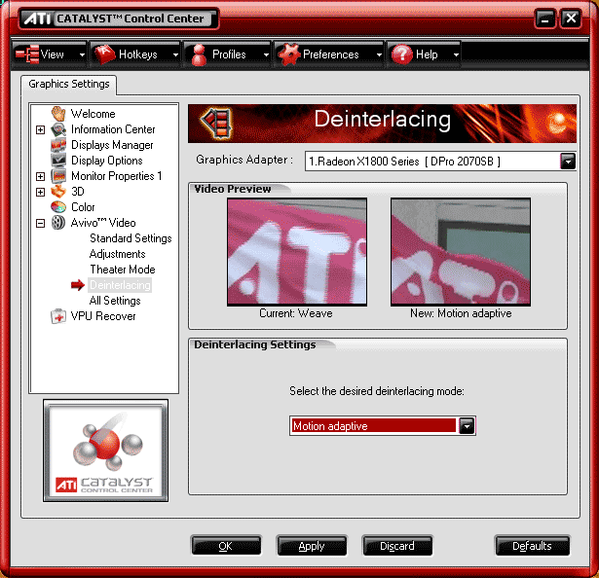
Task: Open the deinterlacing mode dropdown arrow
Action: (x=467, y=425)
